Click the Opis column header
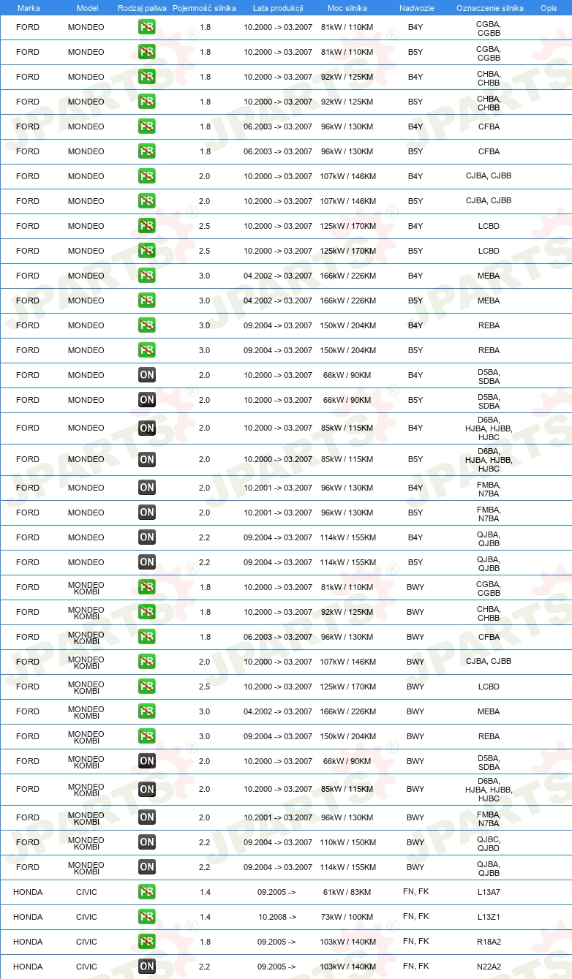The height and width of the screenshot is (979, 572). (549, 7)
